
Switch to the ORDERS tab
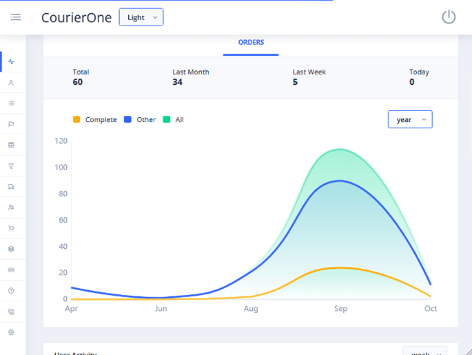coord(251,43)
